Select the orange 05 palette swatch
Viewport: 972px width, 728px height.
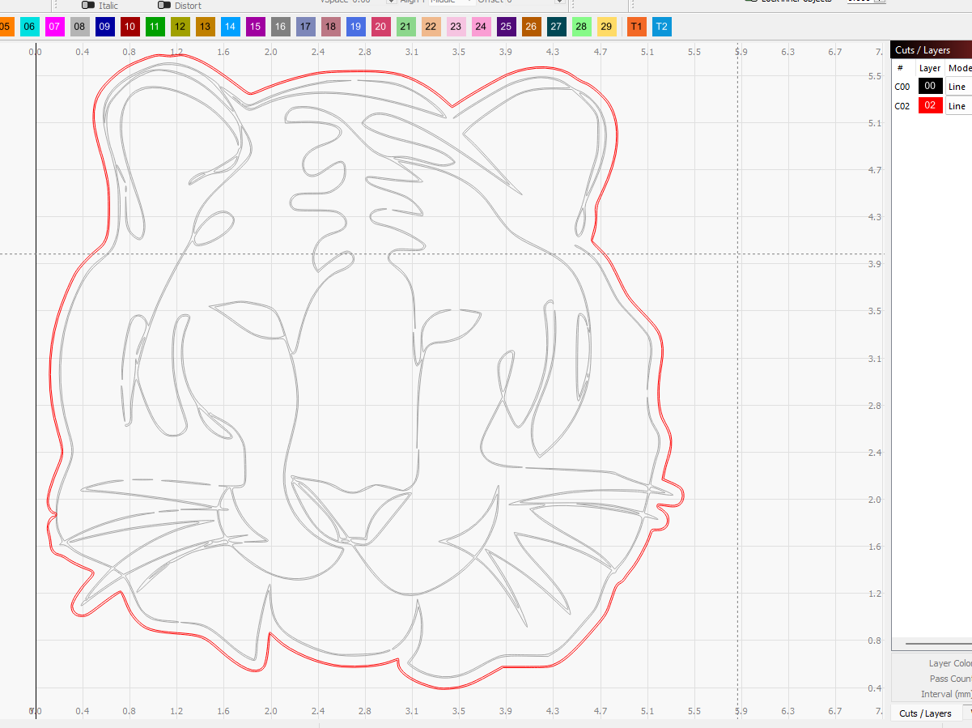[x=6, y=27]
